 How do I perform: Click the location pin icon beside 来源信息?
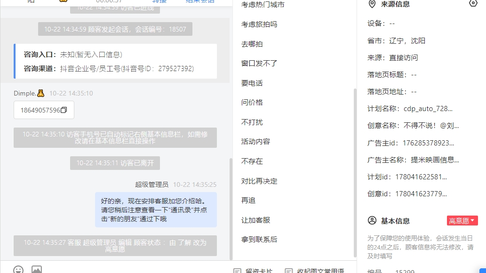click(x=372, y=4)
